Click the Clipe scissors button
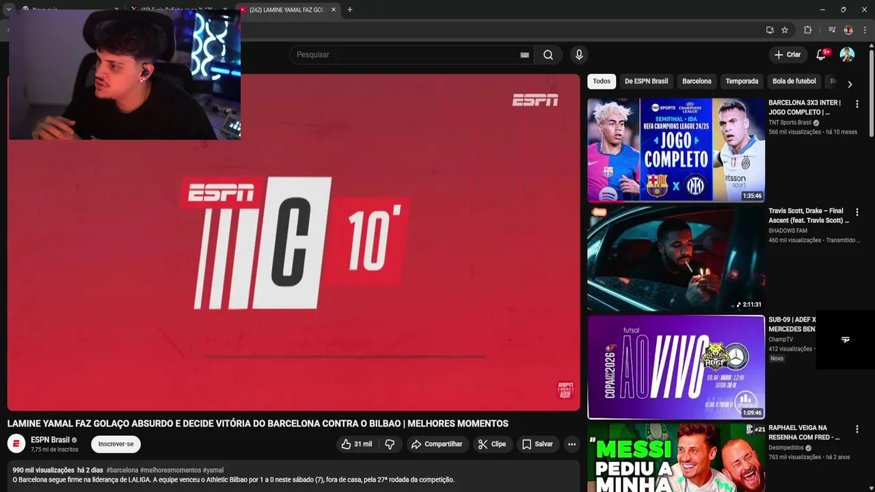This screenshot has width=875, height=492. point(492,444)
